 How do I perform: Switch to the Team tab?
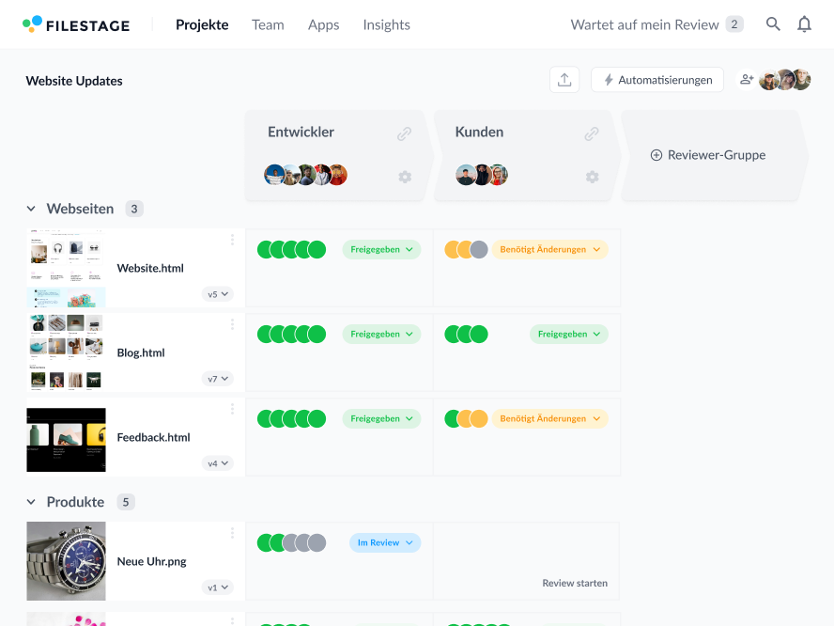[268, 24]
